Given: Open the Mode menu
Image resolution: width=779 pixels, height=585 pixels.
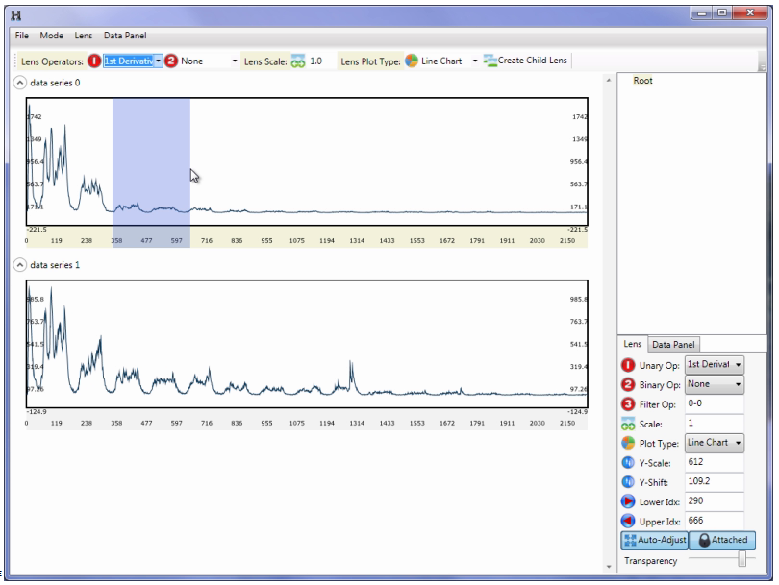Looking at the screenshot, I should [52, 36].
